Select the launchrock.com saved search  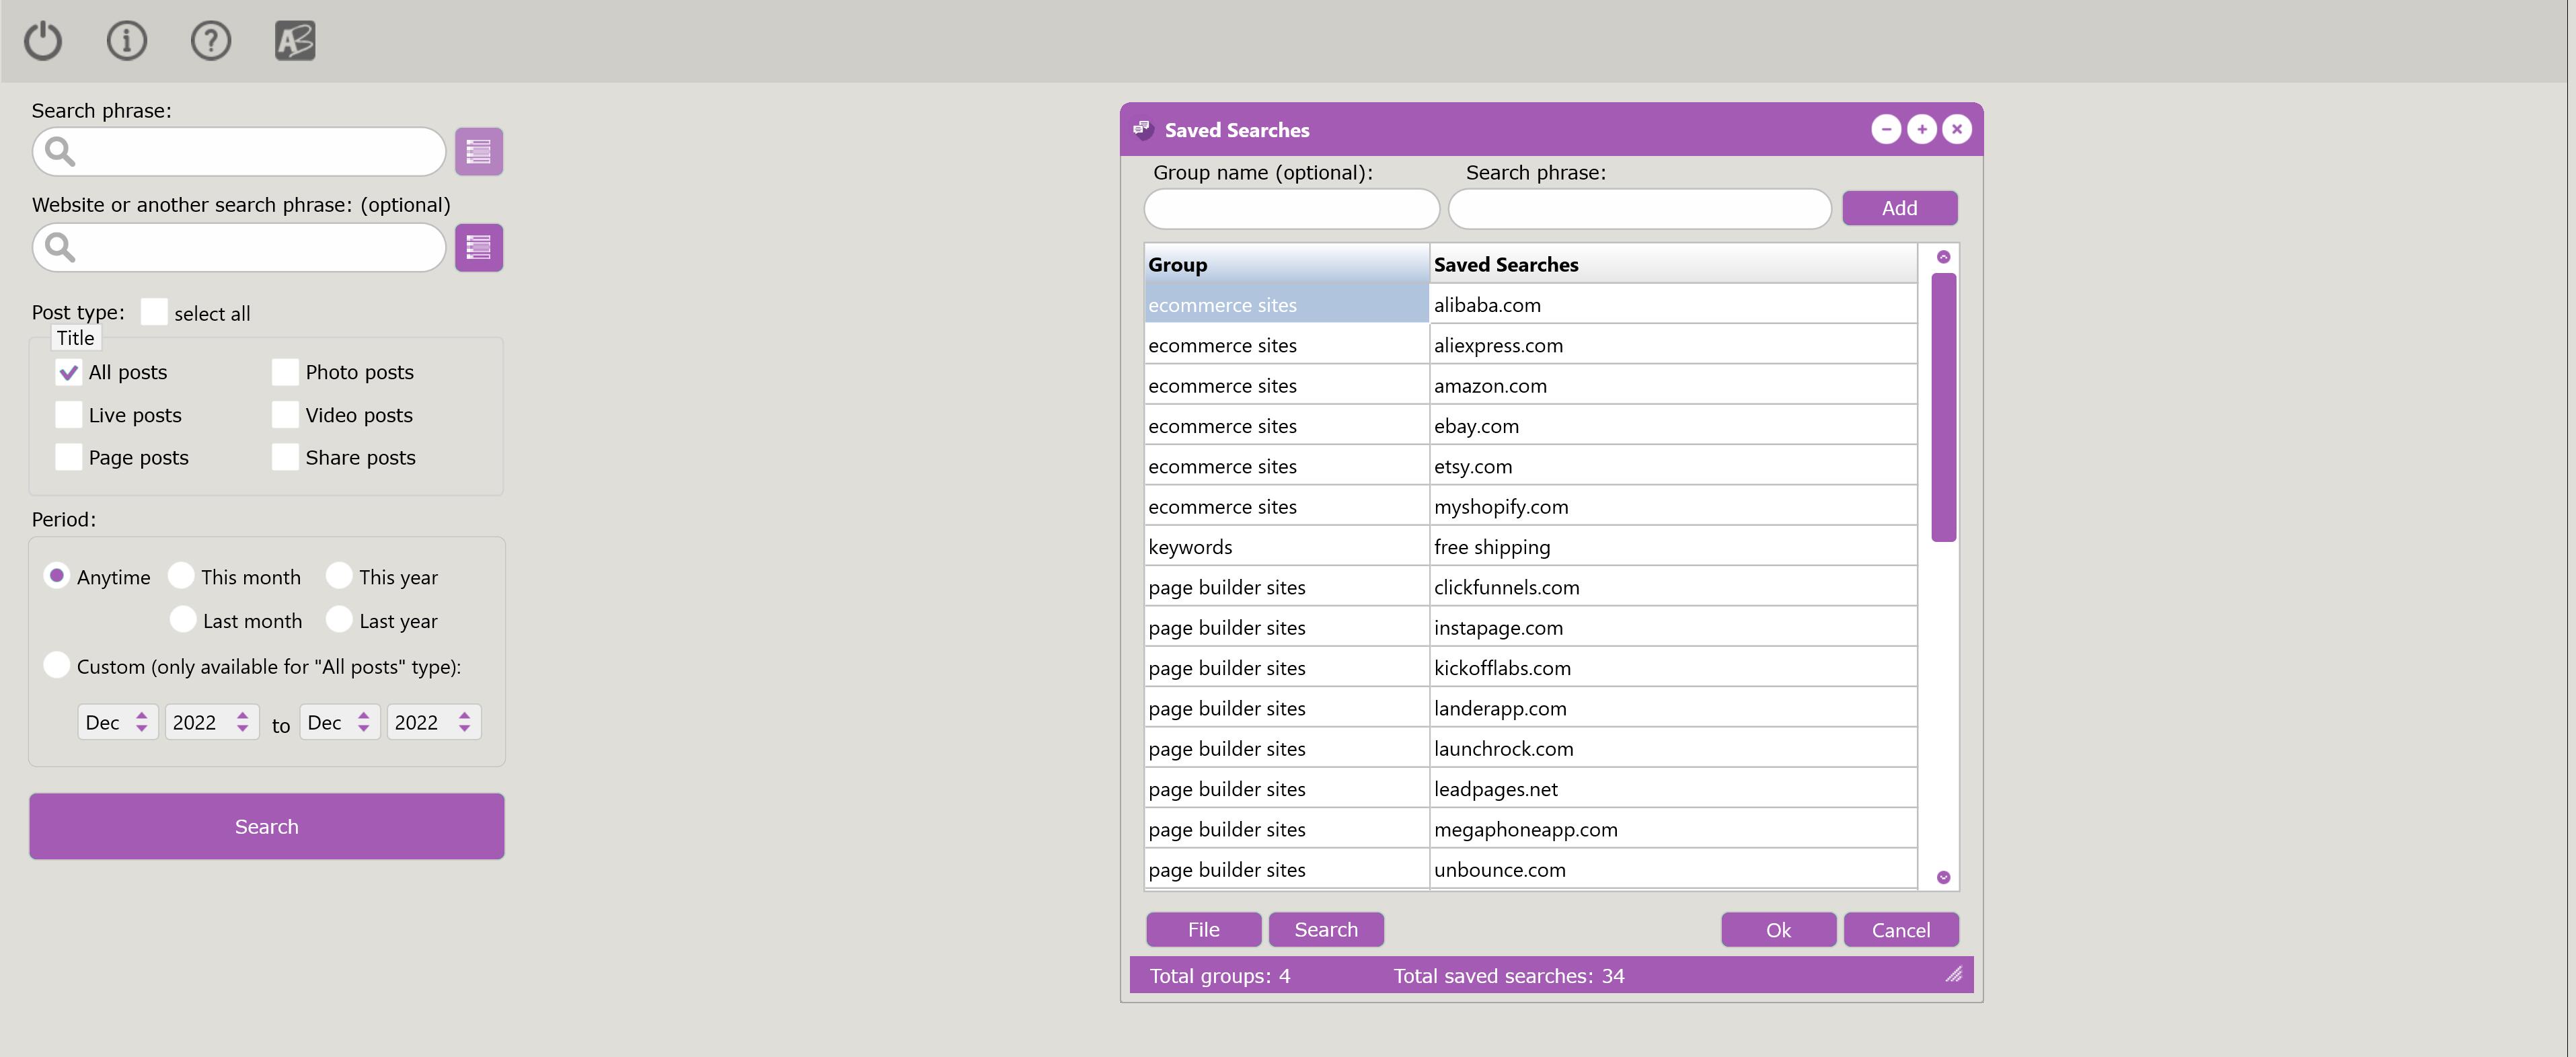coord(1673,748)
